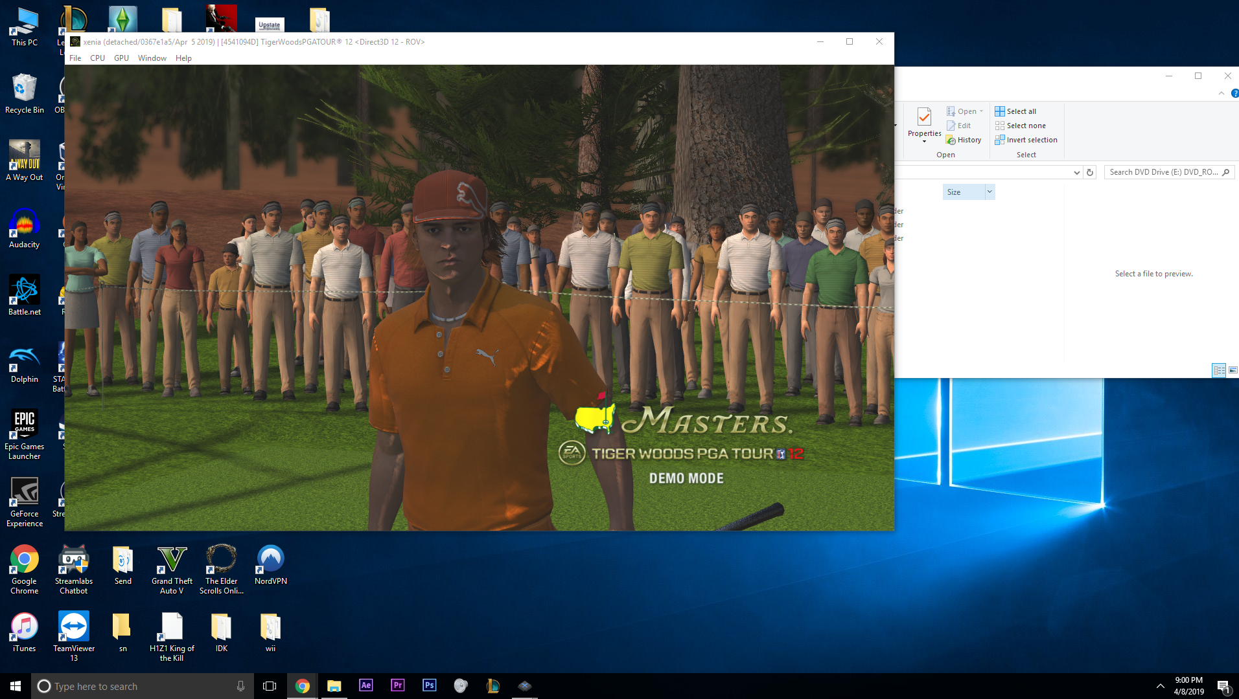The width and height of the screenshot is (1239, 699).
Task: Open Explorer help icon
Action: click(1234, 93)
